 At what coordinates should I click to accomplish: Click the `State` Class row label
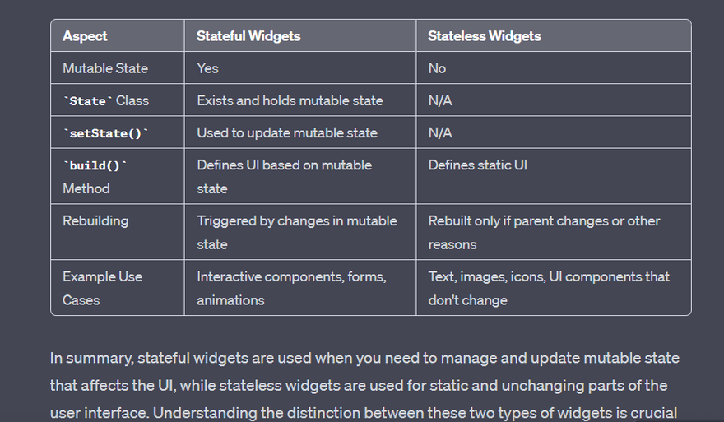[105, 100]
